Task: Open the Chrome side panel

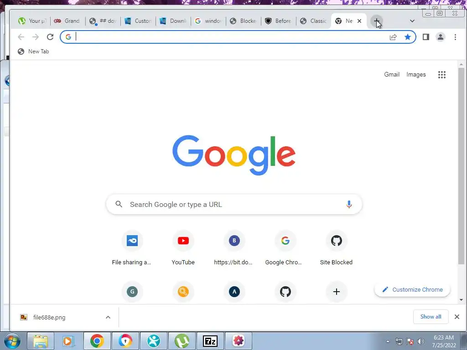Action: [x=426, y=37]
